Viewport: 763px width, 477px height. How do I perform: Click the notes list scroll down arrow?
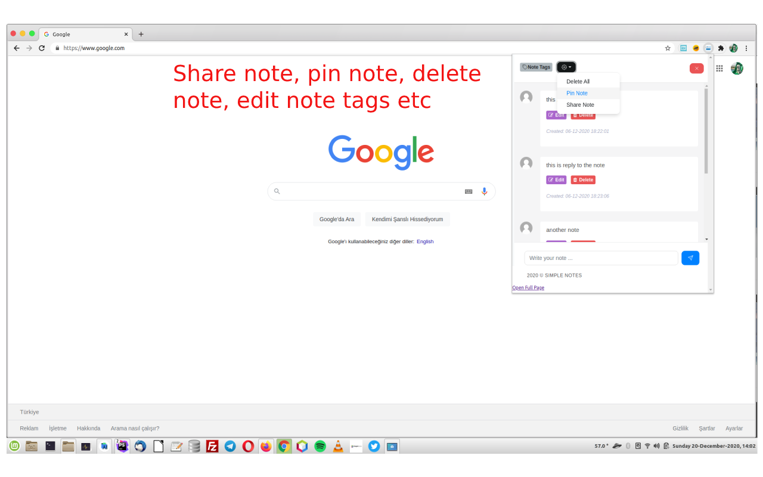tap(706, 239)
